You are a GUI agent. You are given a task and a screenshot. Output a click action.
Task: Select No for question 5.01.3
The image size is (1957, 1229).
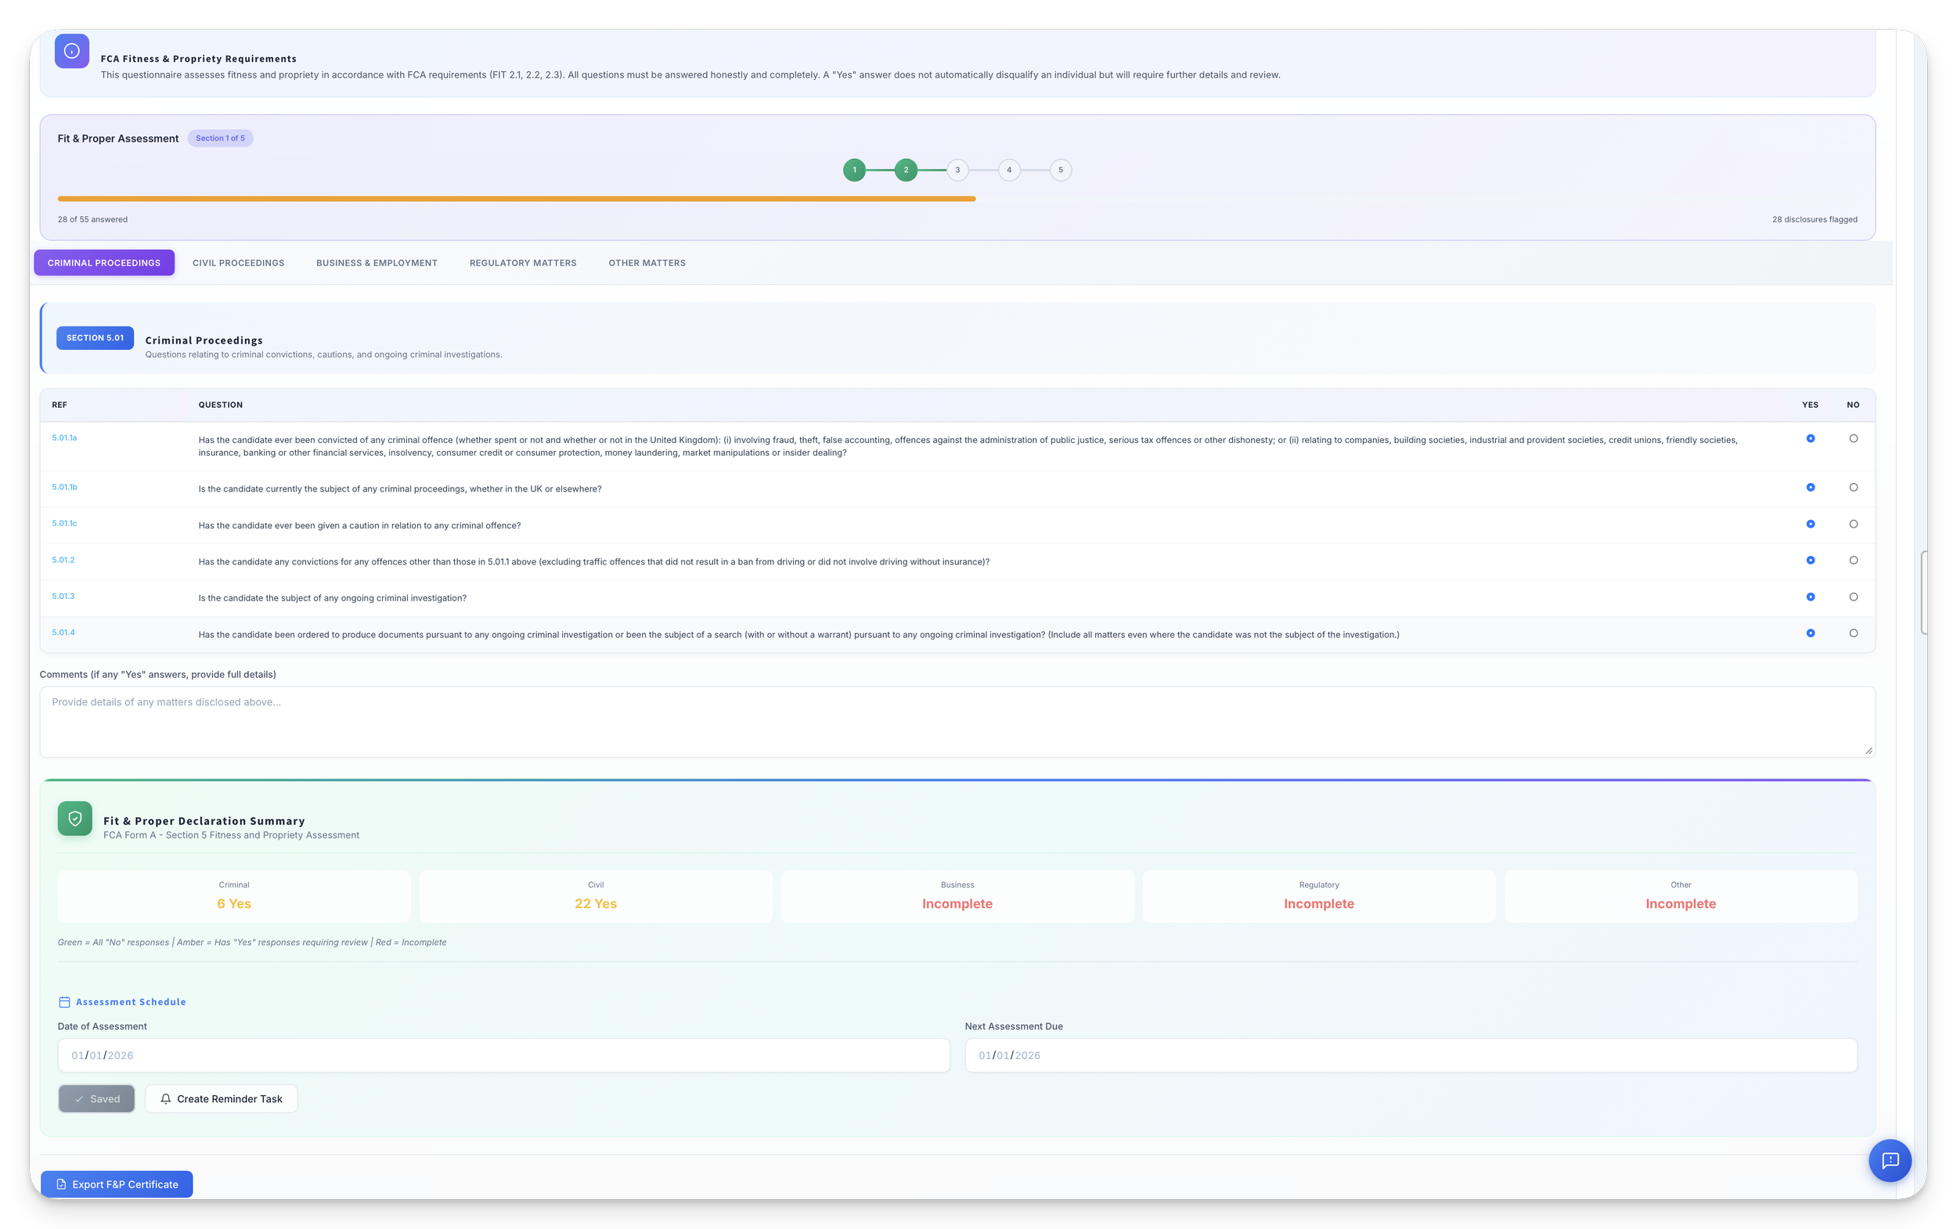1853,597
